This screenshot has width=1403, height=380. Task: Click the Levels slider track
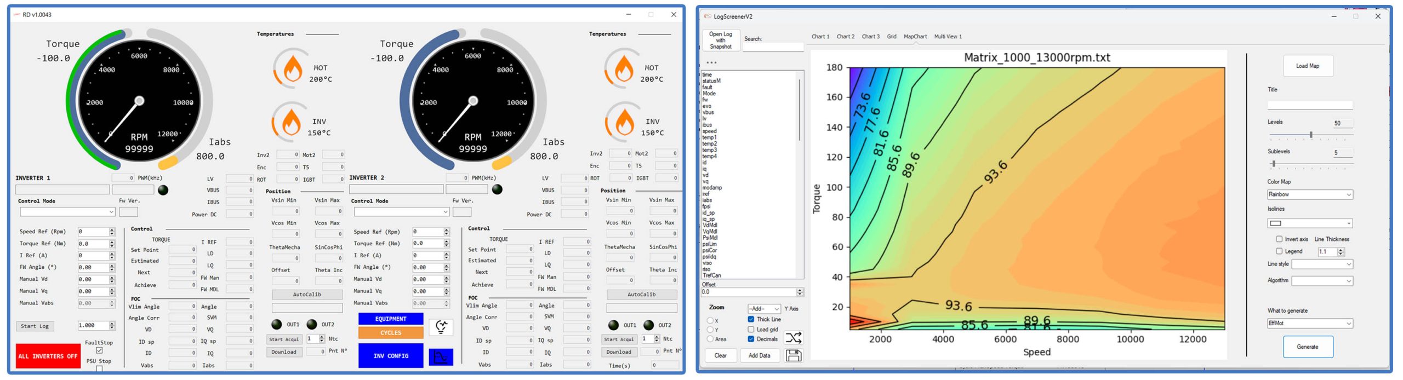[x=1310, y=135]
